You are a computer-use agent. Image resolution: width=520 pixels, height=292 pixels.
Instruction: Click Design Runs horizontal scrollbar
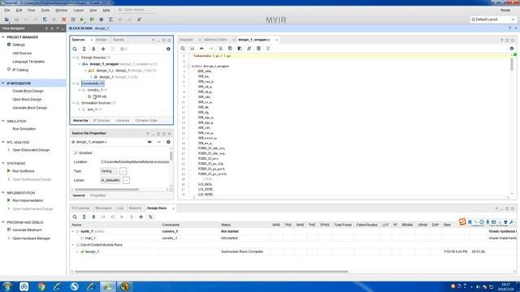coord(211,272)
